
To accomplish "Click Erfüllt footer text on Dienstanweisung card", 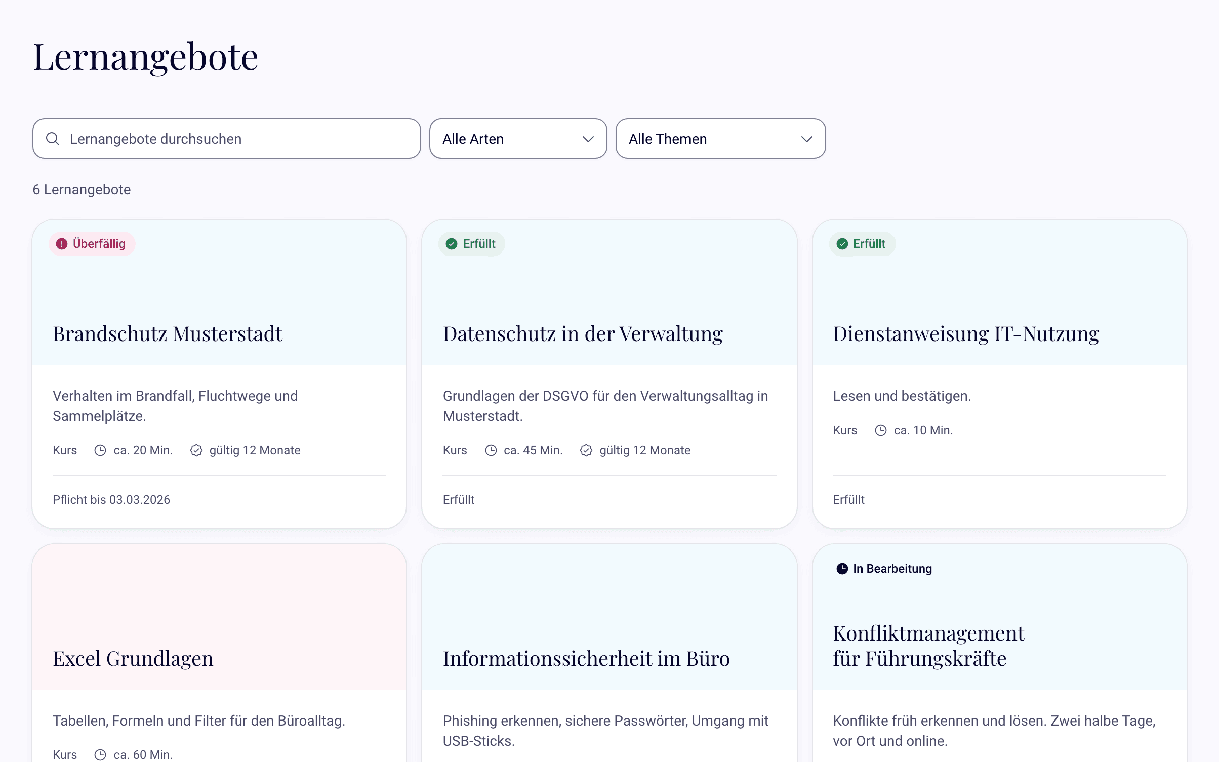I will coord(849,500).
